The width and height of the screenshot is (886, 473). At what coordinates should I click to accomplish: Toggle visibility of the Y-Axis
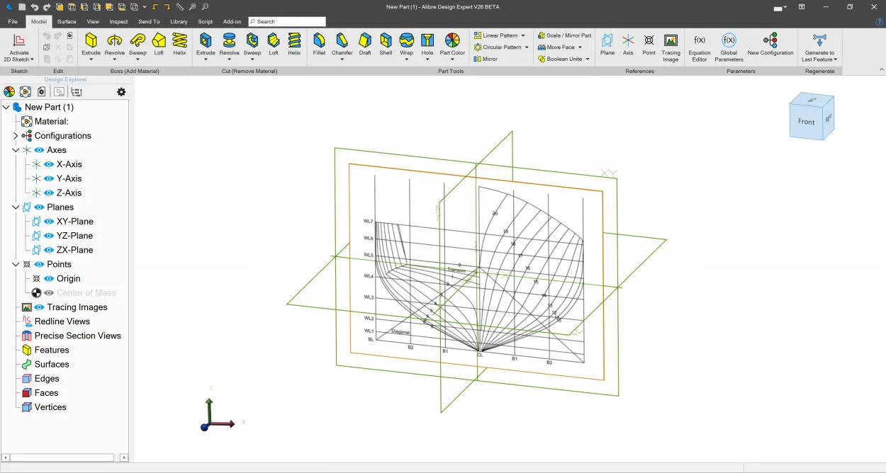[50, 178]
